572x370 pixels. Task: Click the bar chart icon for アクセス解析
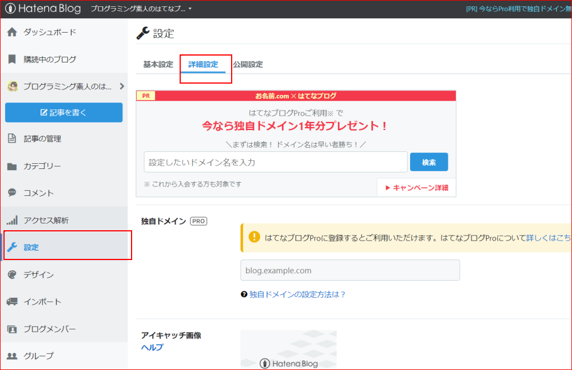coord(12,220)
